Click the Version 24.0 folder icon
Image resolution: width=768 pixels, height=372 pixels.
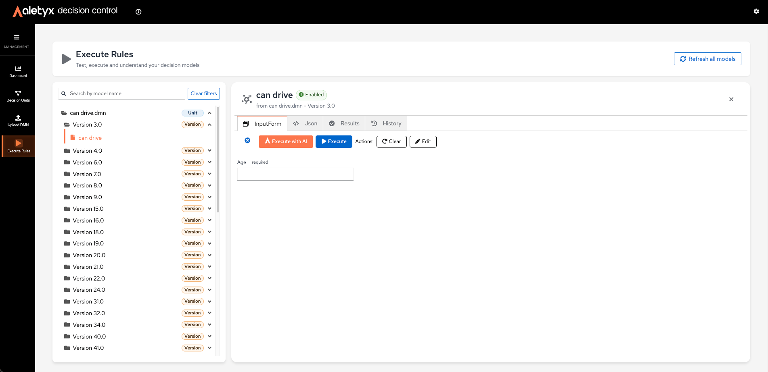67,290
